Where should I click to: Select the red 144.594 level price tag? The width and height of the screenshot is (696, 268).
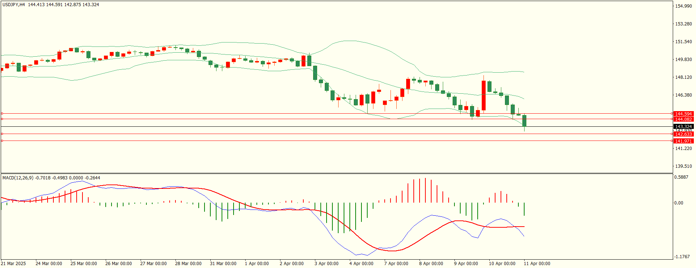(683, 114)
